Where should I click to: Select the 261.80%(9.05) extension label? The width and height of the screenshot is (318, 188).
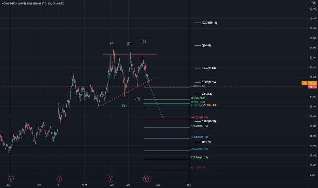[x=199, y=168]
